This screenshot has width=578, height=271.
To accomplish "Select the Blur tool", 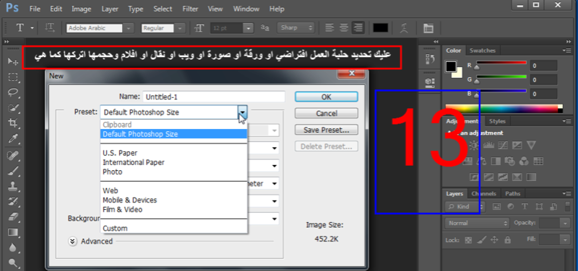I will (13, 247).
